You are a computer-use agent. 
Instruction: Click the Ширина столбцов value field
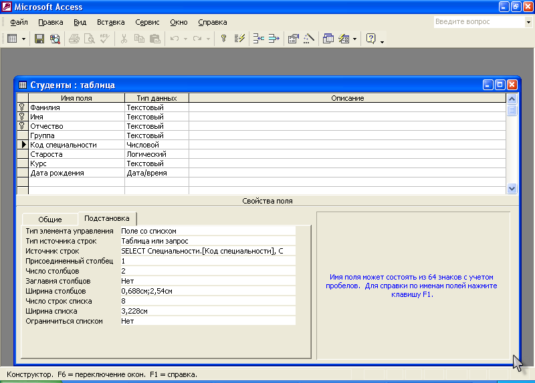(x=208, y=291)
